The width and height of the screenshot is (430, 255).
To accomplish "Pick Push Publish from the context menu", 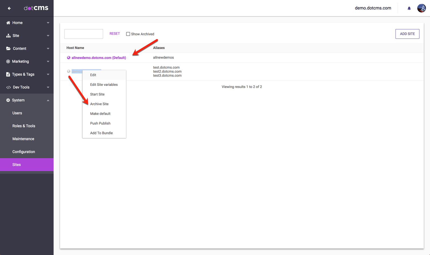I will (100, 123).
